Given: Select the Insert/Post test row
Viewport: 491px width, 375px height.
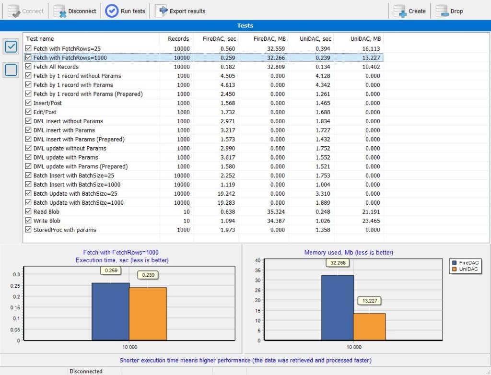Looking at the screenshot, I should point(203,103).
